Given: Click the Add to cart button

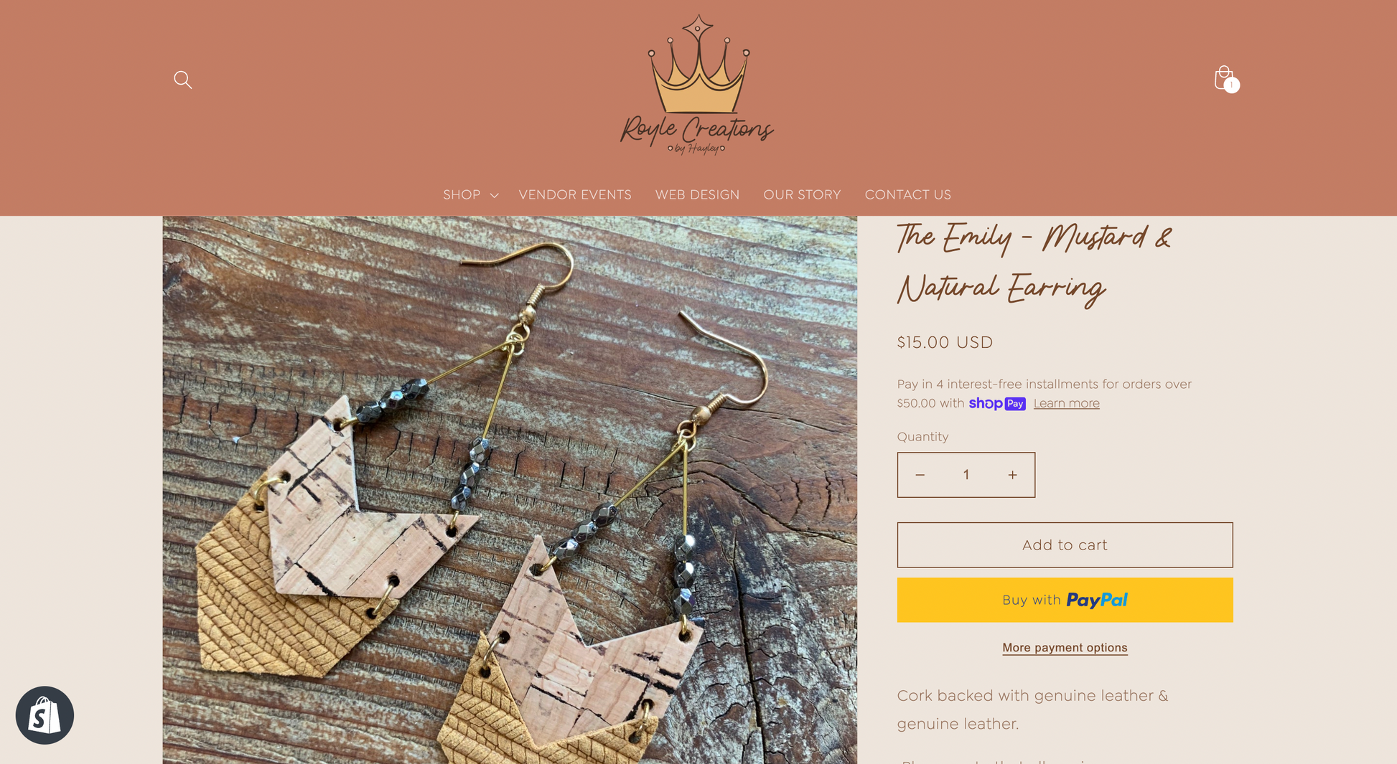Looking at the screenshot, I should (x=1065, y=545).
